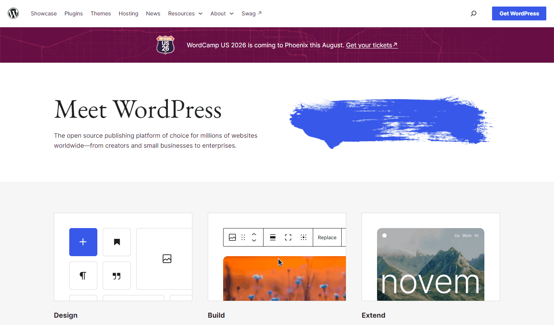Select the bookmark icon tile
The height and width of the screenshot is (325, 554).
(117, 242)
